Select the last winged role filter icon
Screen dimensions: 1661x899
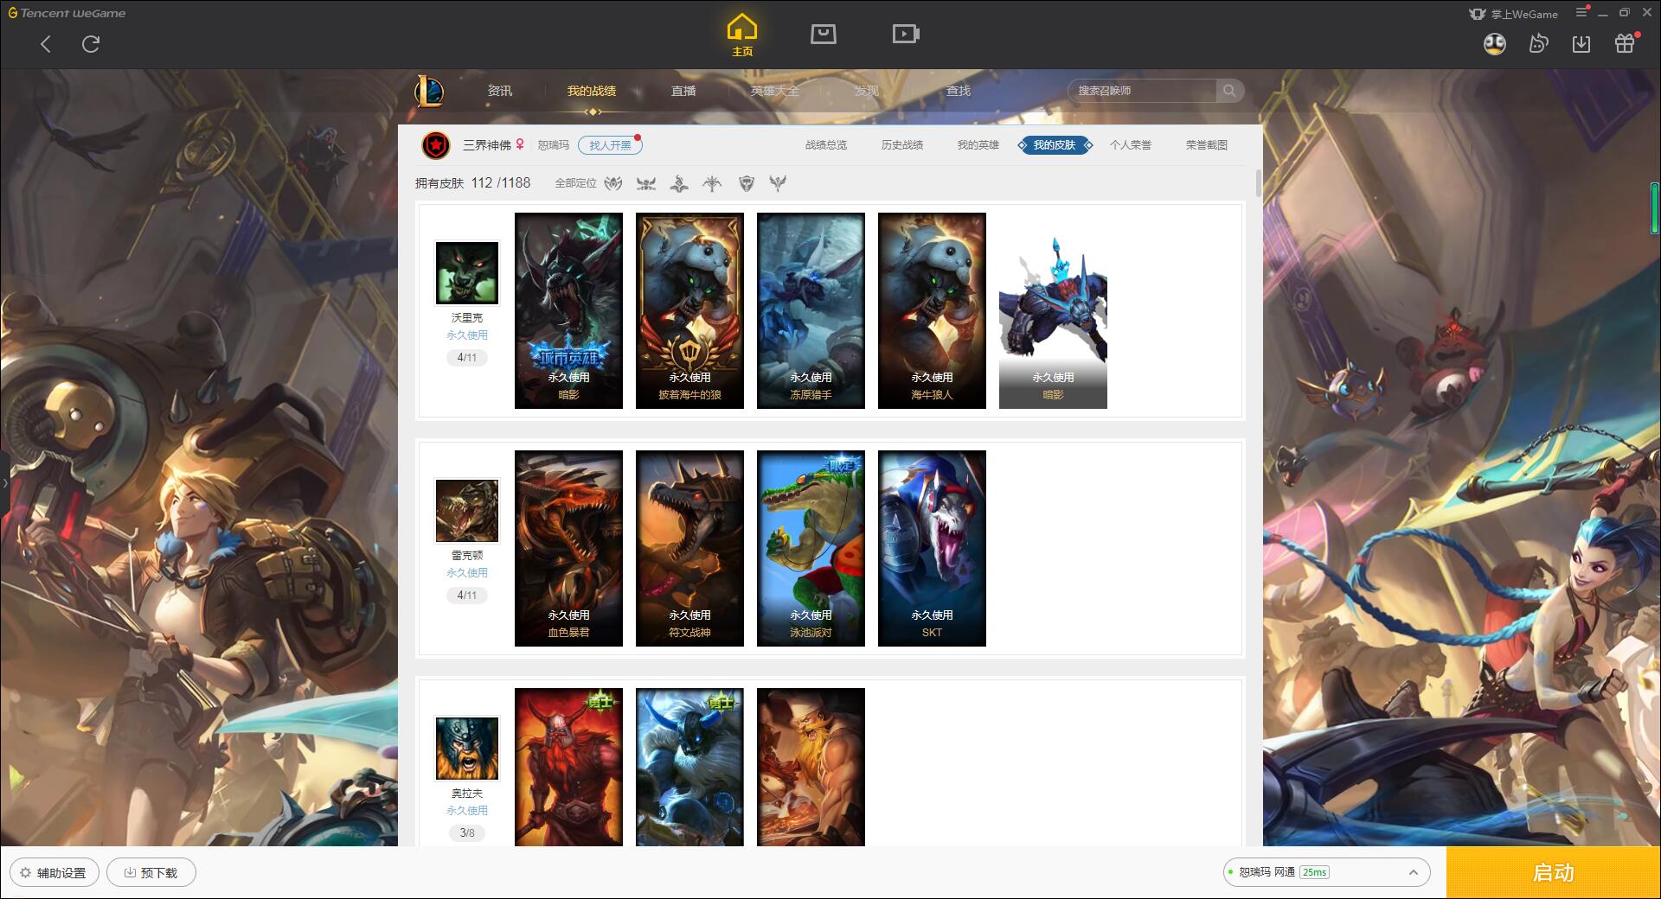pos(778,183)
